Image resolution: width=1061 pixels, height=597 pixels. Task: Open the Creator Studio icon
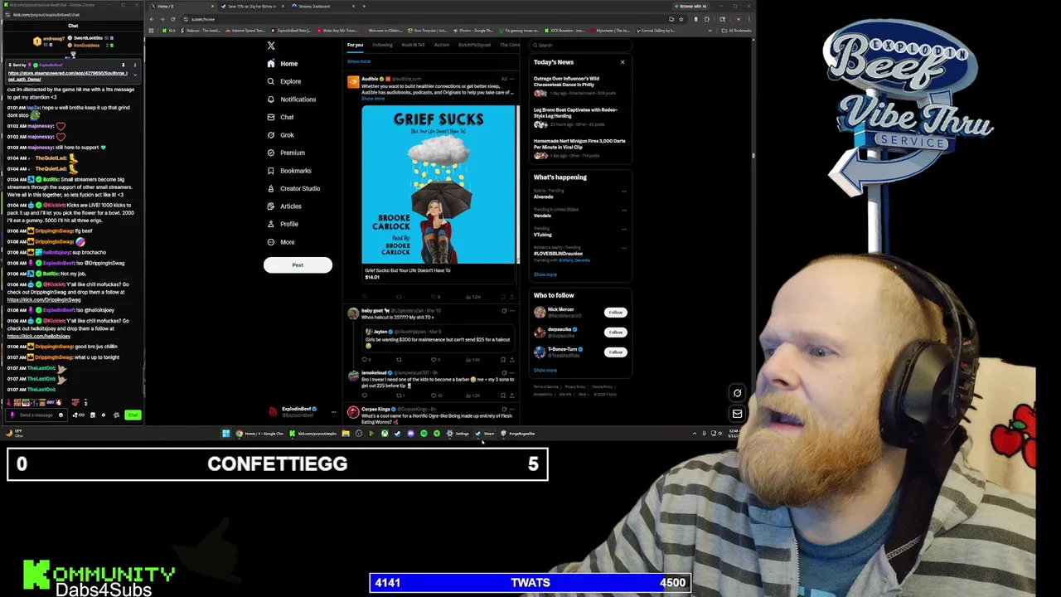coord(270,188)
